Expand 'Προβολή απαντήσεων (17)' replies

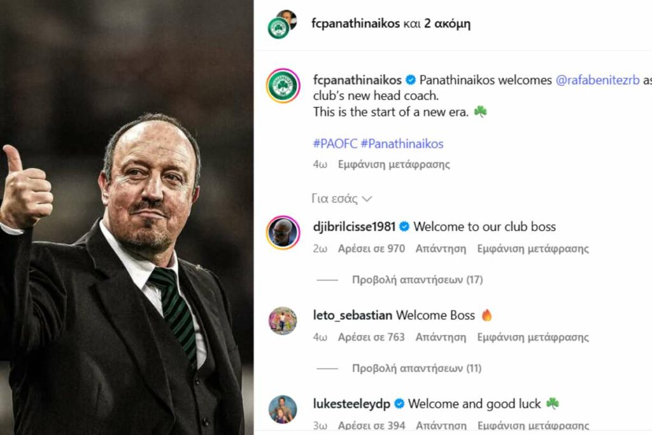(x=417, y=280)
